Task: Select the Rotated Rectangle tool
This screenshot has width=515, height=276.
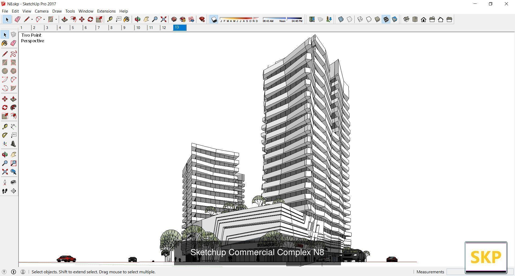Action: [x=13, y=62]
